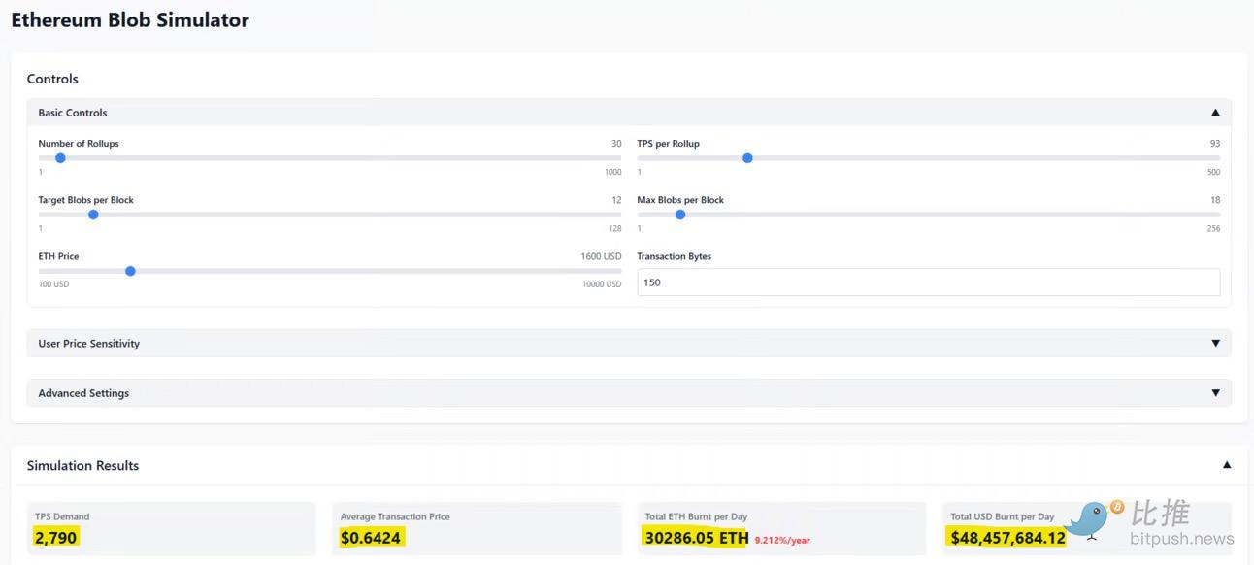The height and width of the screenshot is (565, 1254).
Task: Click the Number of Rollups slider handle
Action: tap(60, 158)
